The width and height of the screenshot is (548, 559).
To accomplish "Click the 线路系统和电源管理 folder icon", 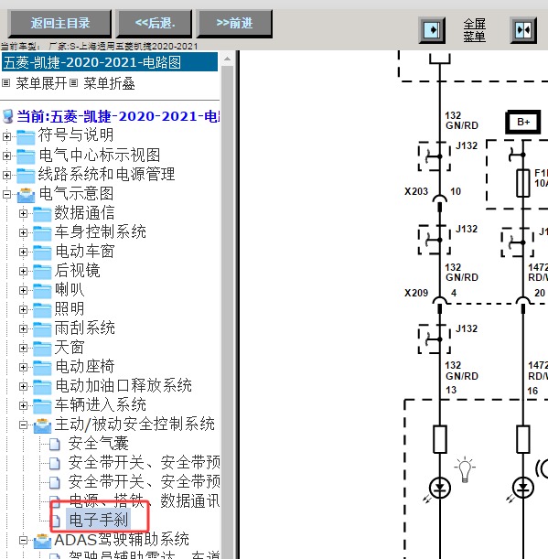I will pyautogui.click(x=26, y=175).
